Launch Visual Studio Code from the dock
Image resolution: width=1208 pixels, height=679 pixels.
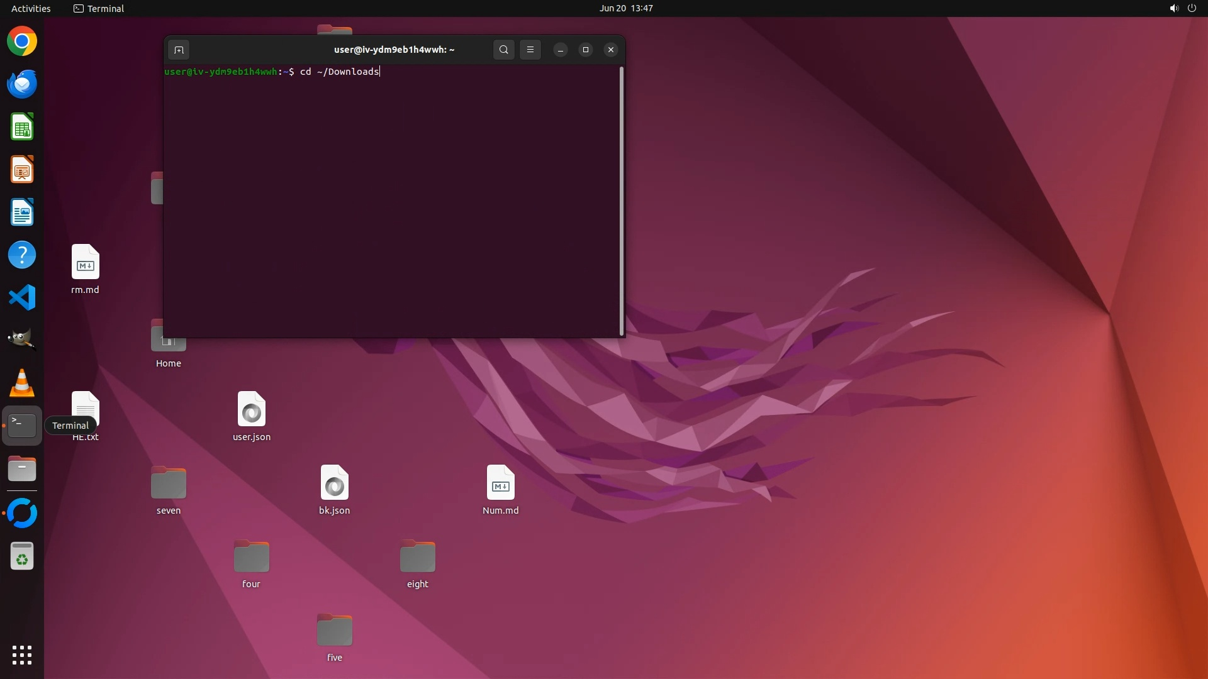(x=22, y=297)
